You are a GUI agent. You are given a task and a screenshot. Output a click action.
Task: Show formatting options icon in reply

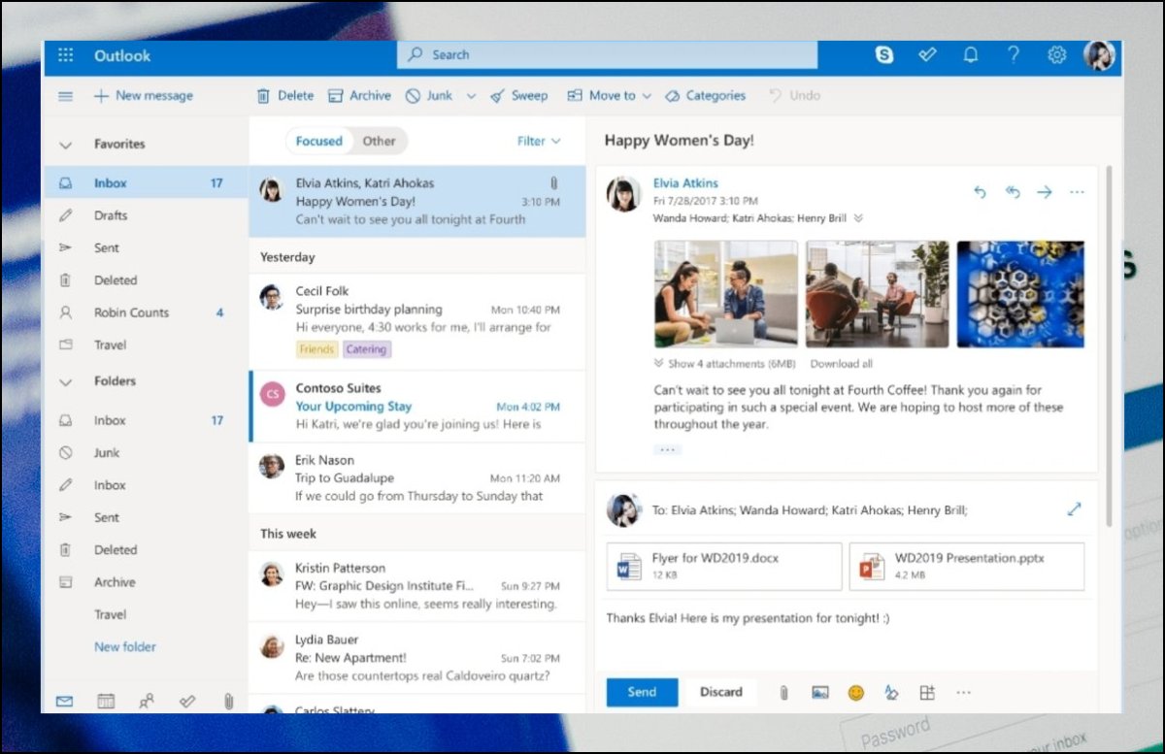891,693
